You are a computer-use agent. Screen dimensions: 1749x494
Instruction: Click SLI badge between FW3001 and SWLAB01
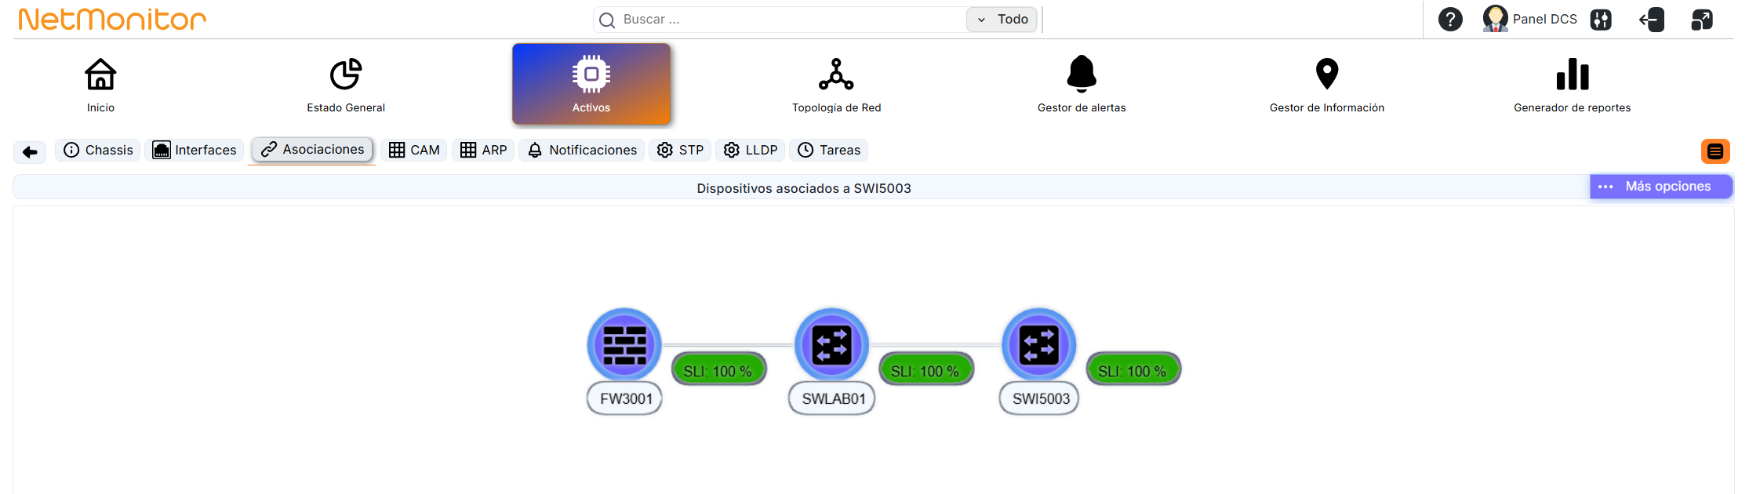click(x=718, y=370)
